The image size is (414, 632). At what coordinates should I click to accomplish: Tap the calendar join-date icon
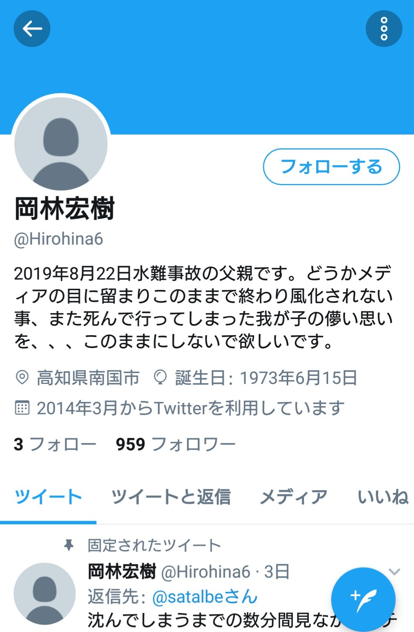tap(22, 408)
